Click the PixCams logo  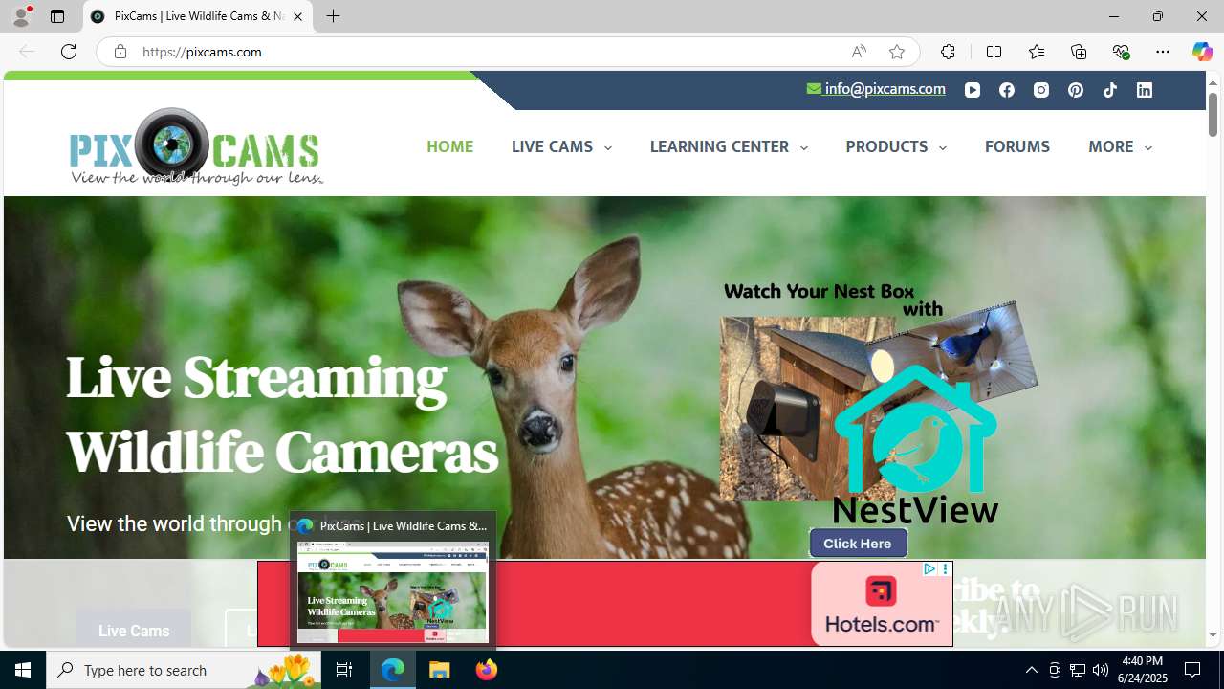click(196, 146)
